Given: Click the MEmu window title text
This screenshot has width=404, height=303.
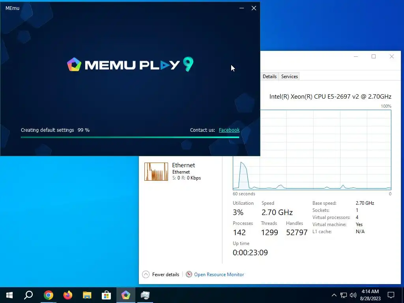Looking at the screenshot, I should click(12, 8).
